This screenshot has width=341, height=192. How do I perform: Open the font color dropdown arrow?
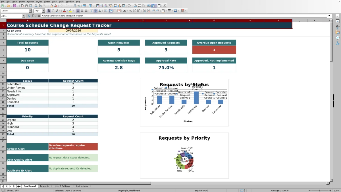(x=67, y=11)
